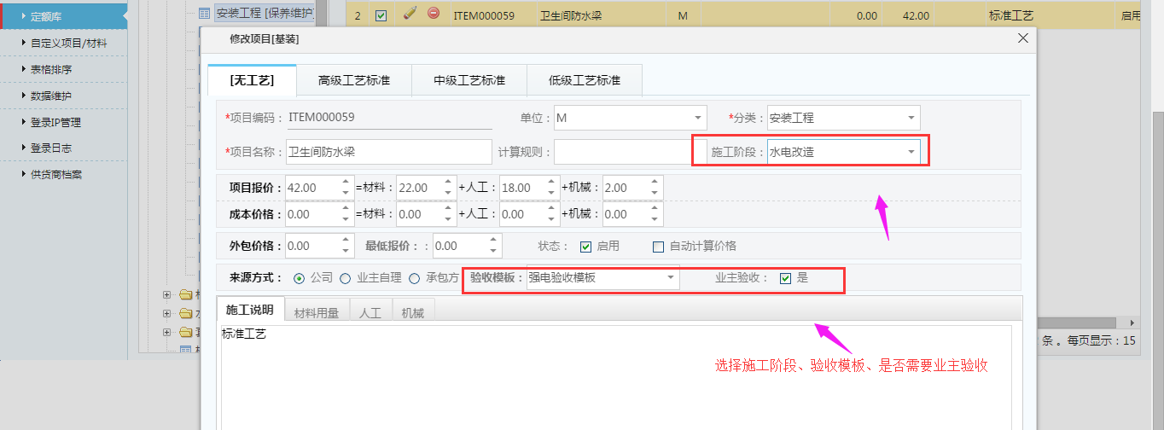Open the 施工阶段 dropdown
Viewport: 1164px width, 430px height.
click(x=911, y=153)
